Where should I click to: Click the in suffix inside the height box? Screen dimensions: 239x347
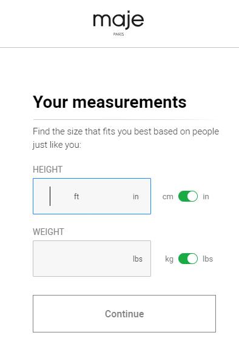click(136, 197)
